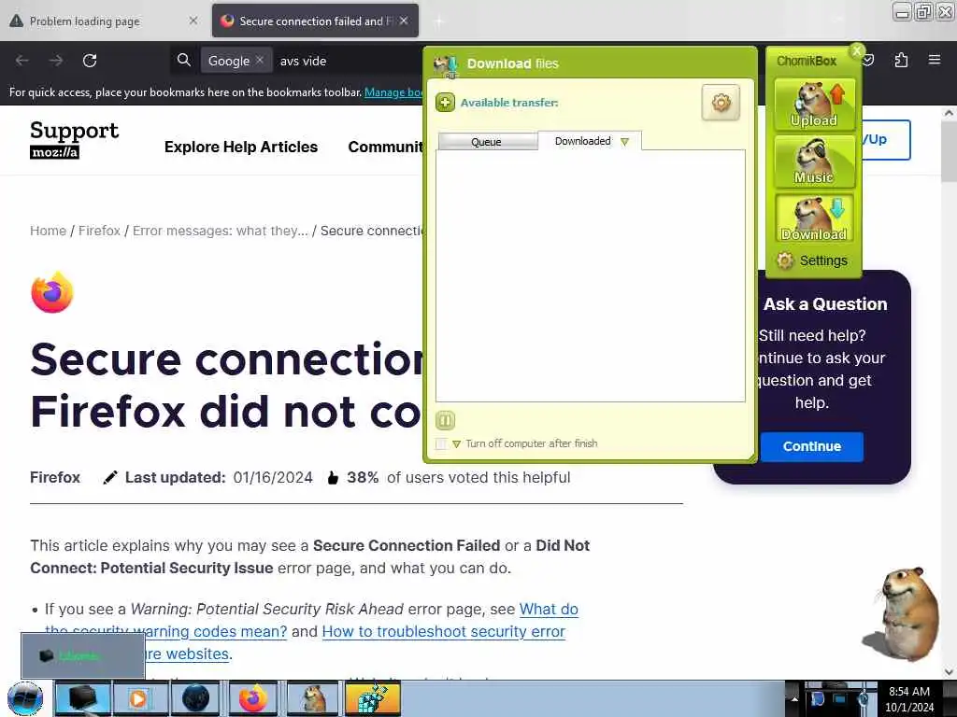This screenshot has width=957, height=717.
Task: Click the Download files hamster title icon
Action: [x=446, y=64]
